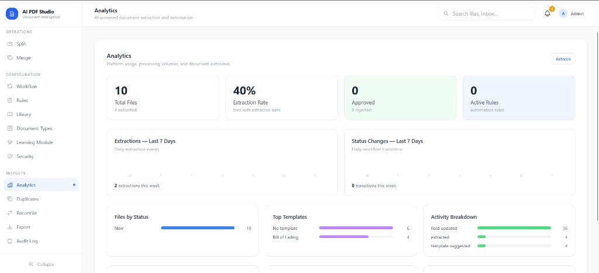
Task: Click "Extractions — Last 7 Days" heading
Action: pyautogui.click(x=145, y=141)
